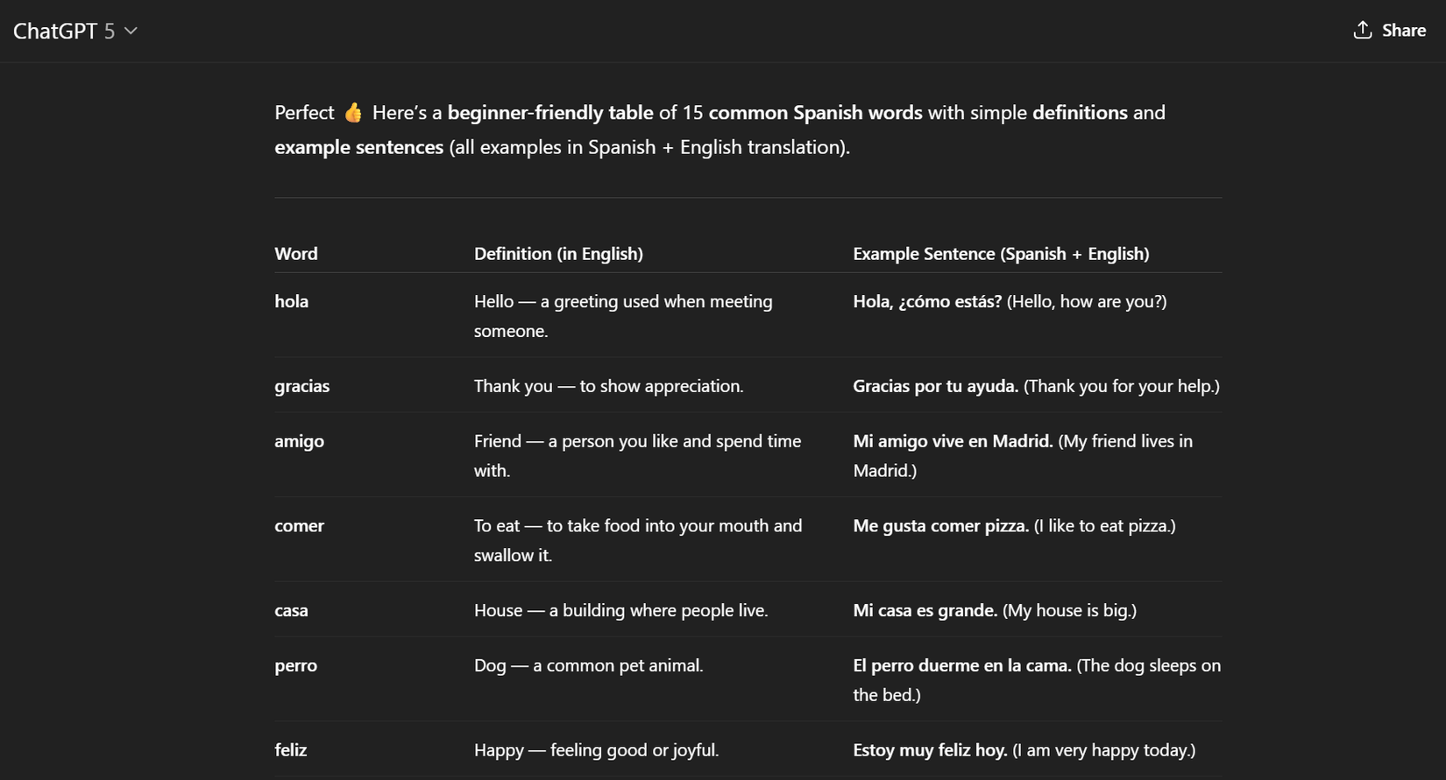
Task: Select the 'Word' column header
Action: 295,253
